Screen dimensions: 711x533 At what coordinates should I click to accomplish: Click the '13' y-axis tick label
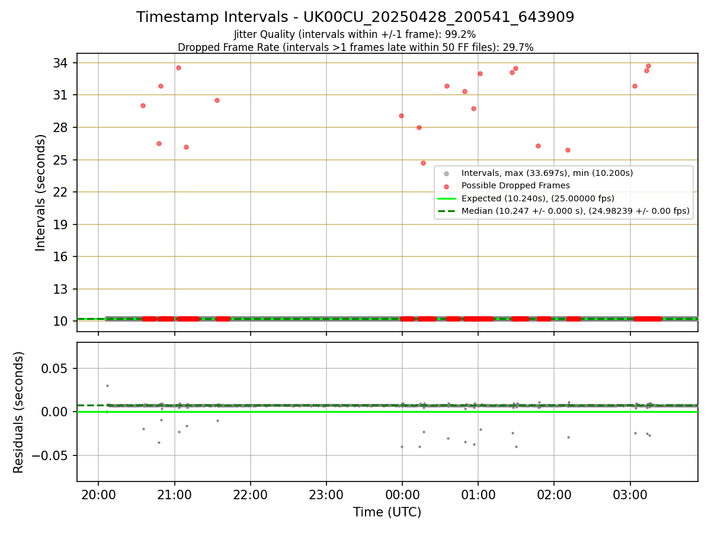(62, 289)
